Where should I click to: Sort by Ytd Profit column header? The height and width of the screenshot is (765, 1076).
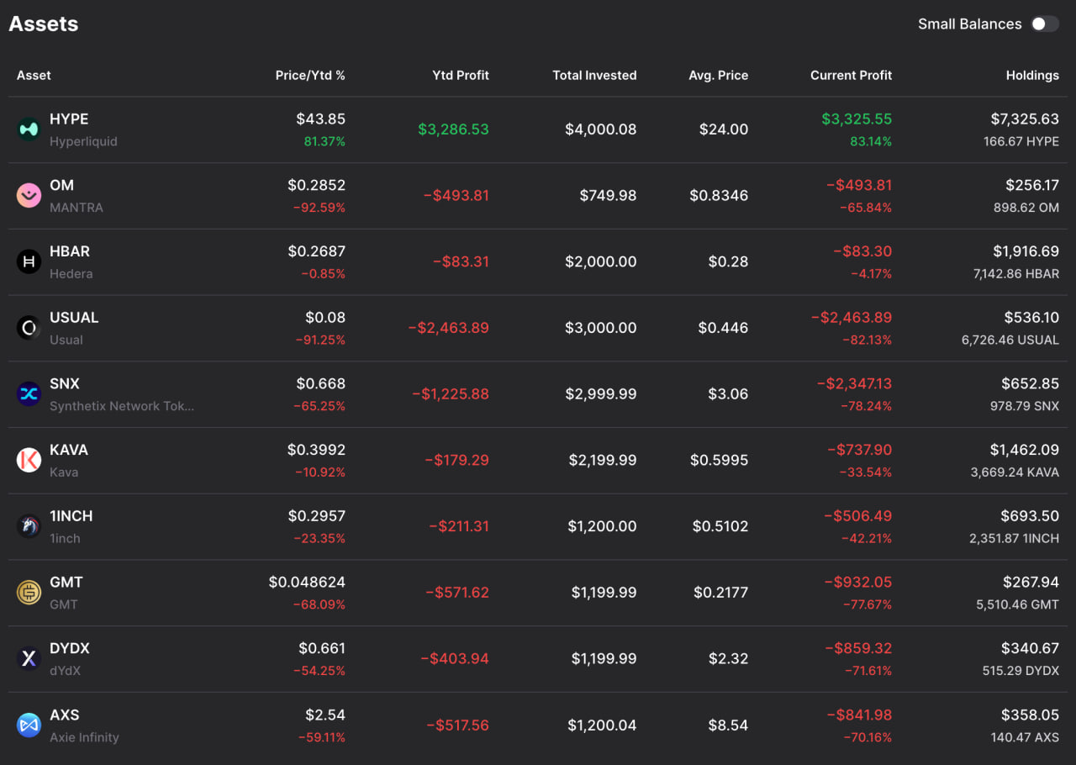[460, 76]
